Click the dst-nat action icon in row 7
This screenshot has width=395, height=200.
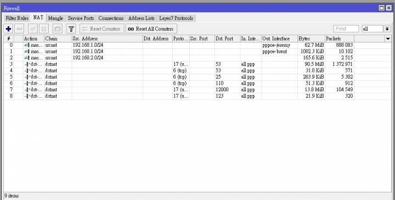point(27,90)
